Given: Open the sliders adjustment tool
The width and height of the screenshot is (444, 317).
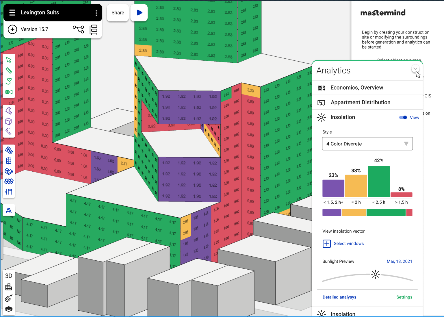Looking at the screenshot, I should point(9,192).
